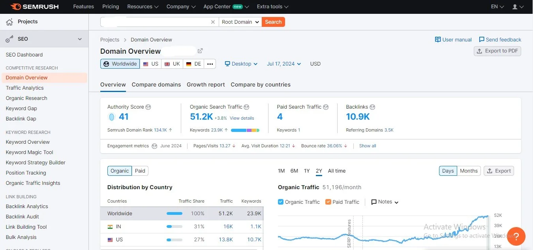Click the Projects home icon
The image size is (533, 250).
click(x=9, y=22)
